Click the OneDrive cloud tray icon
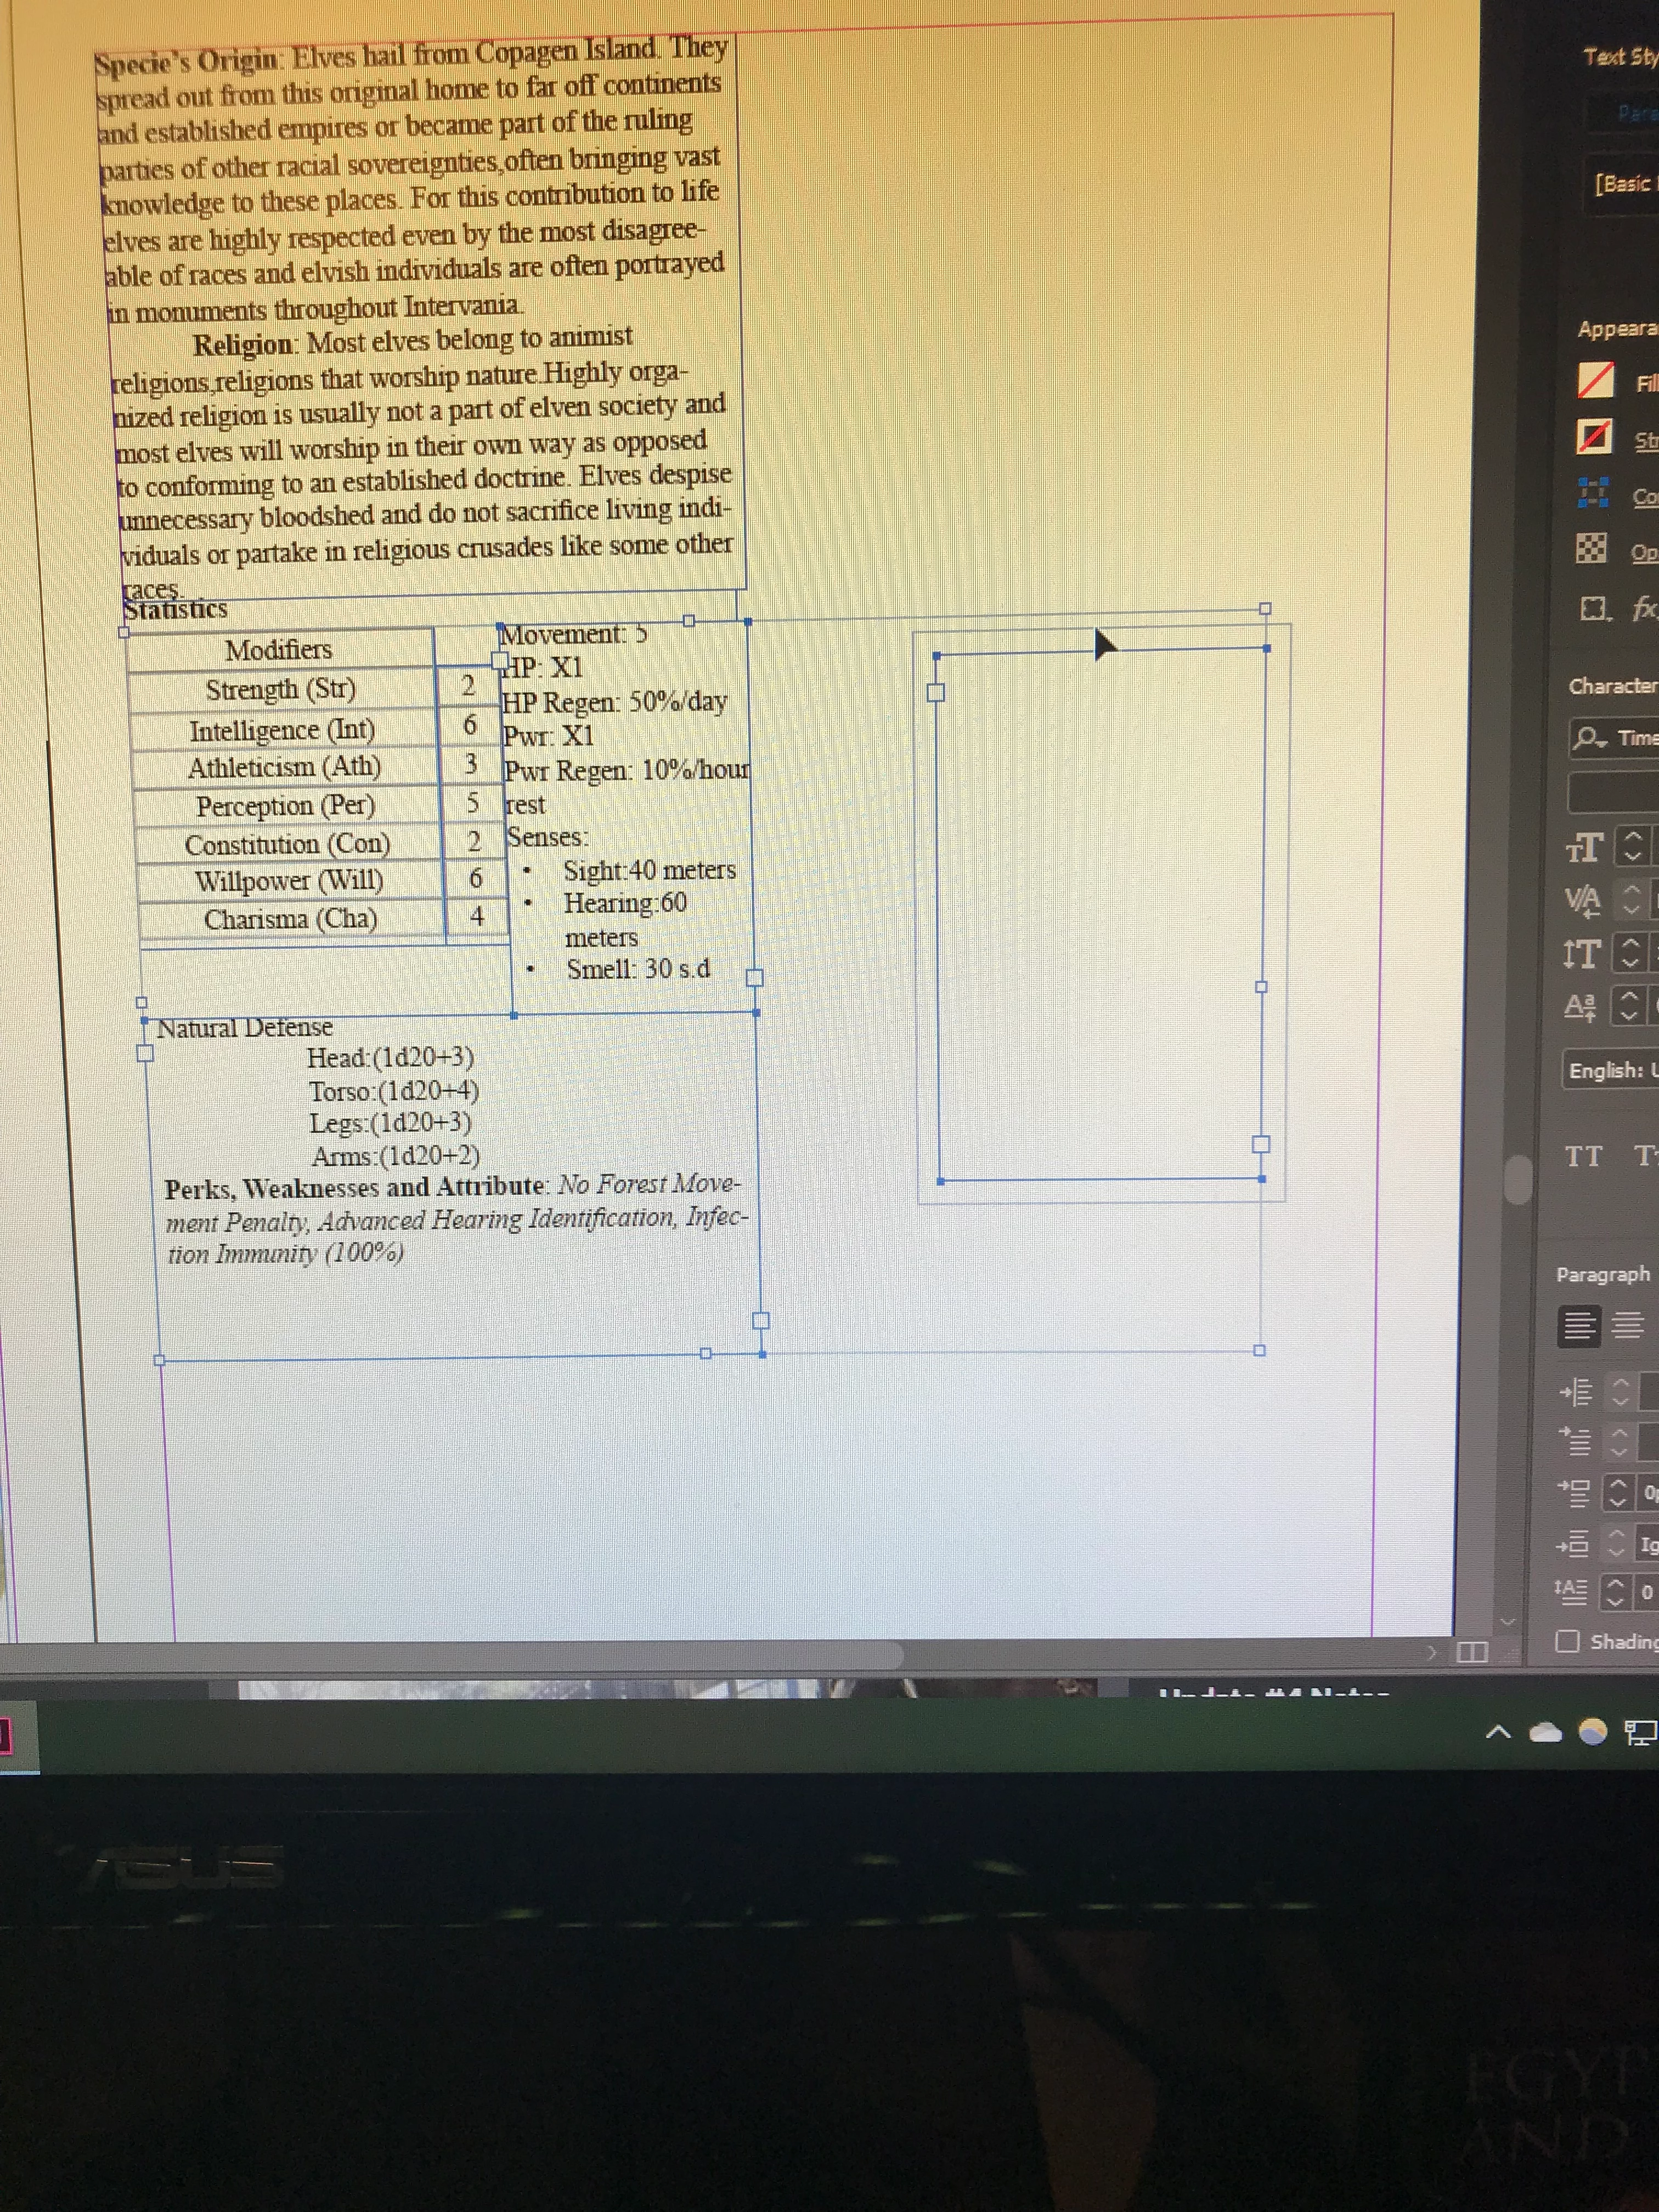1659x2212 pixels. tap(1546, 1733)
